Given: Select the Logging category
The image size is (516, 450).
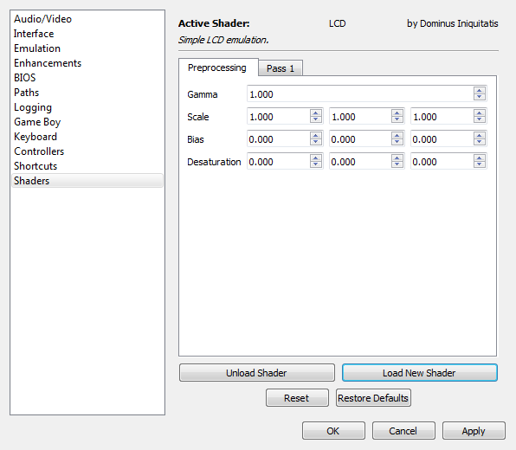Looking at the screenshot, I should click(x=87, y=107).
